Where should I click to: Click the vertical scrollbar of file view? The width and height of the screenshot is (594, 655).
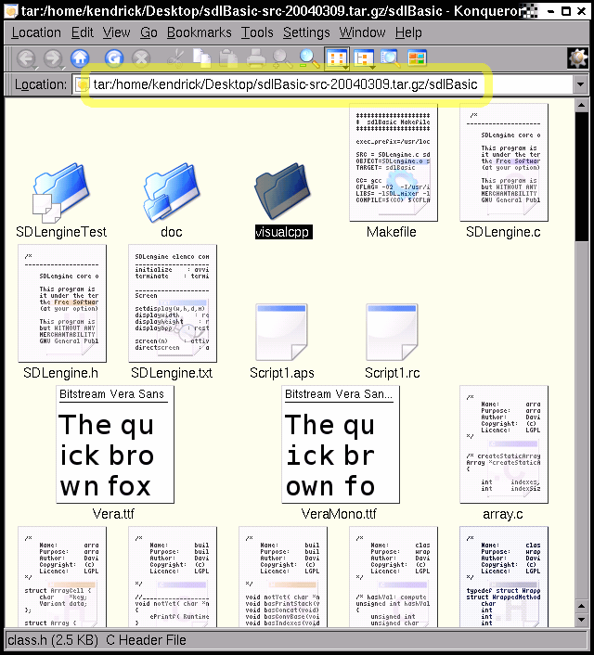click(x=582, y=371)
